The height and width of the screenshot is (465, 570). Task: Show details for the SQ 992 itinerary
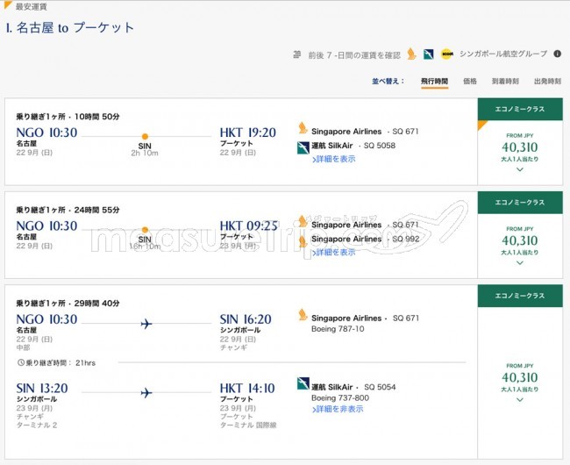coord(334,253)
